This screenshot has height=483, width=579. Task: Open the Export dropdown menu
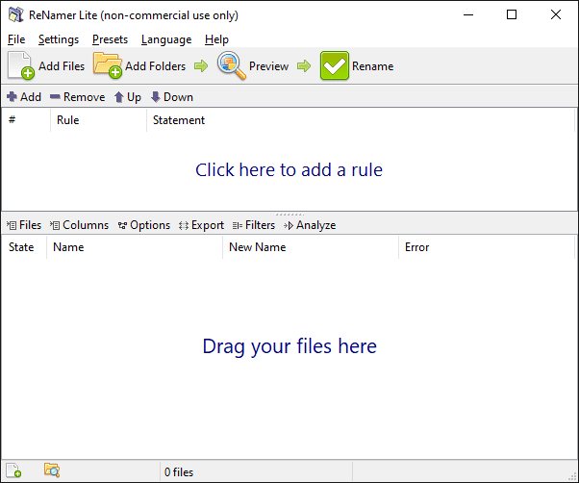[x=201, y=225]
